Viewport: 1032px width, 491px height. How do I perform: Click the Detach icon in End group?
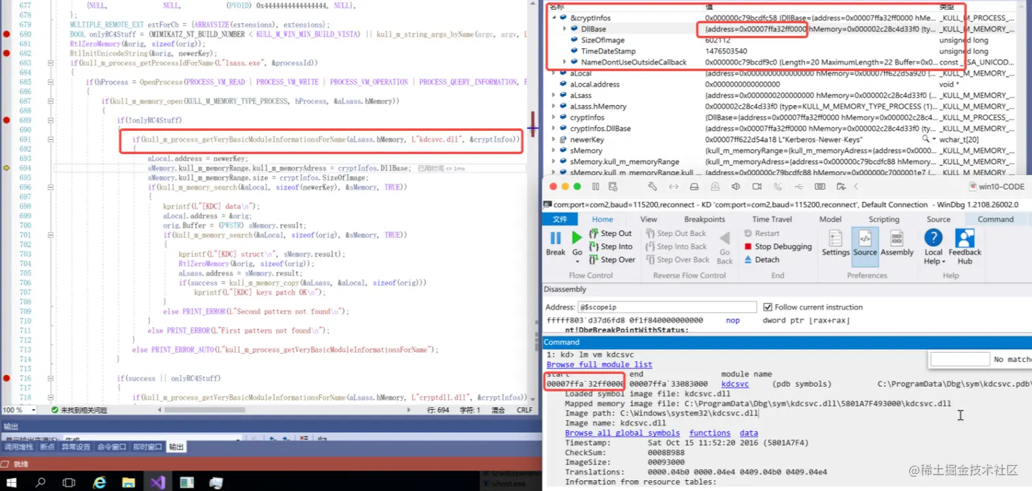pos(749,260)
